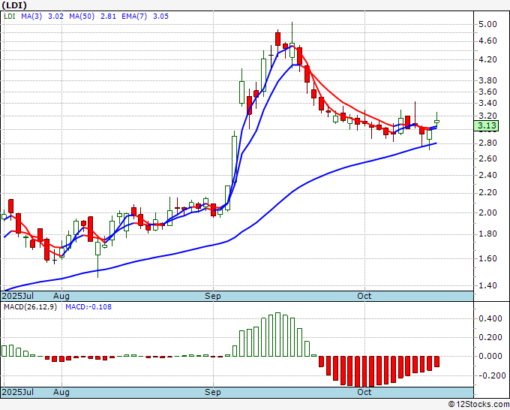
Task: Click the 4.20 price axis label
Action: click(x=487, y=59)
